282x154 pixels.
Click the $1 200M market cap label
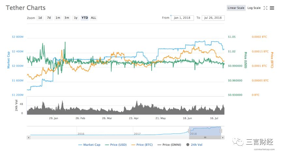[x=18, y=95]
